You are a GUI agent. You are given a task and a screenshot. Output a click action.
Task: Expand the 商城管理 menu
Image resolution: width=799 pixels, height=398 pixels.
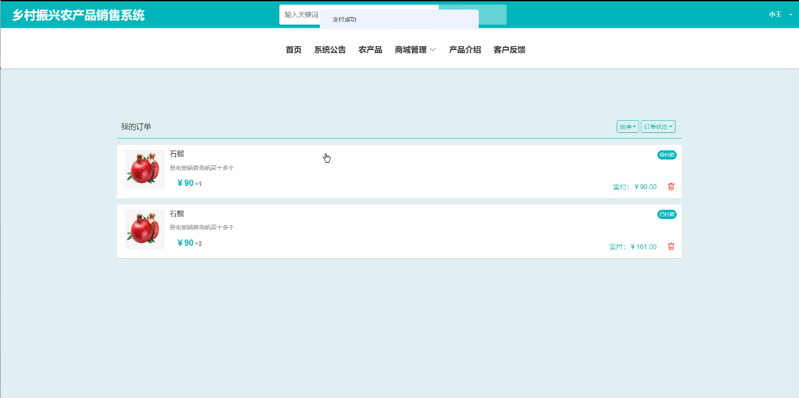pos(415,50)
